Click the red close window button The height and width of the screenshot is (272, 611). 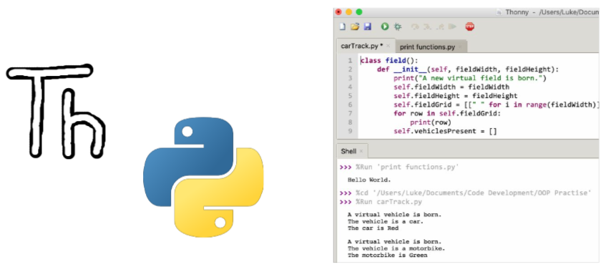(x=338, y=12)
